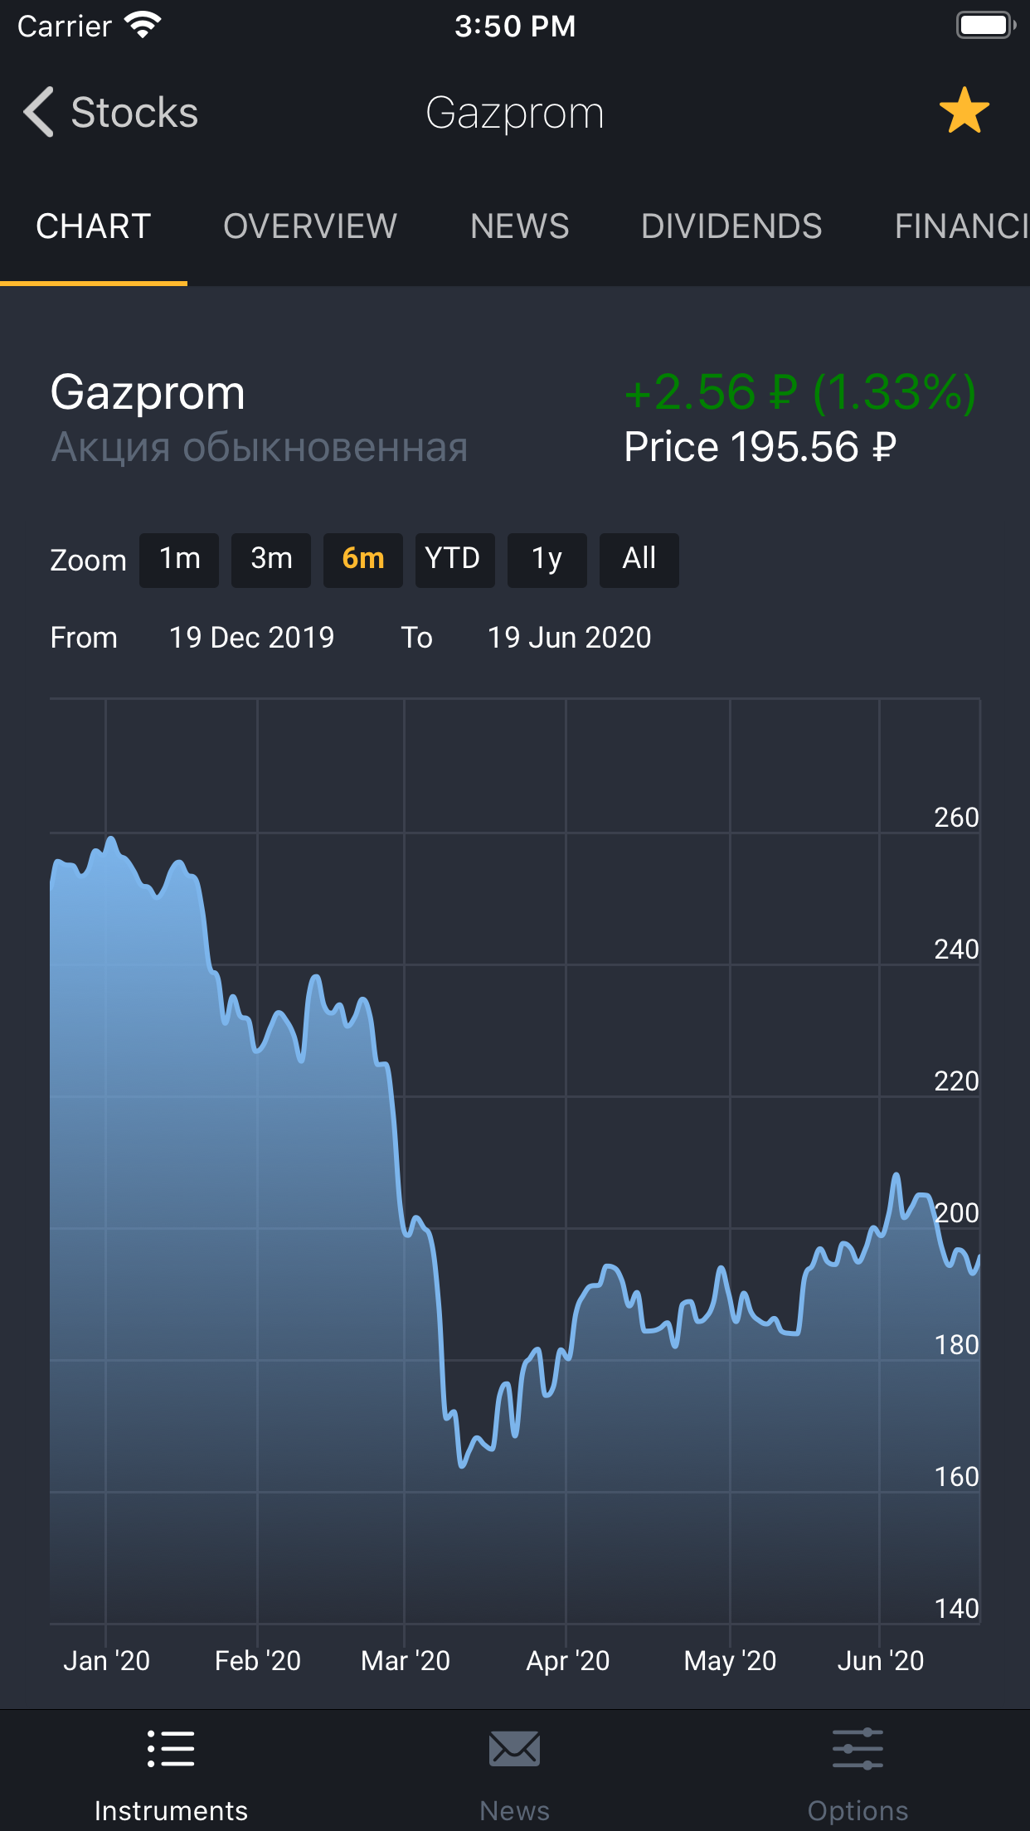Show All chart history
The image size is (1030, 1831).
point(639,560)
